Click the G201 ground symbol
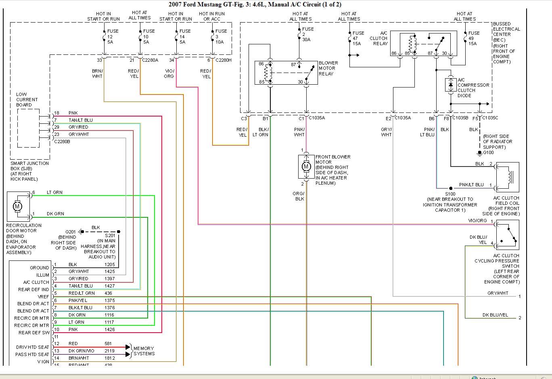The width and height of the screenshot is (552, 379). (81, 232)
